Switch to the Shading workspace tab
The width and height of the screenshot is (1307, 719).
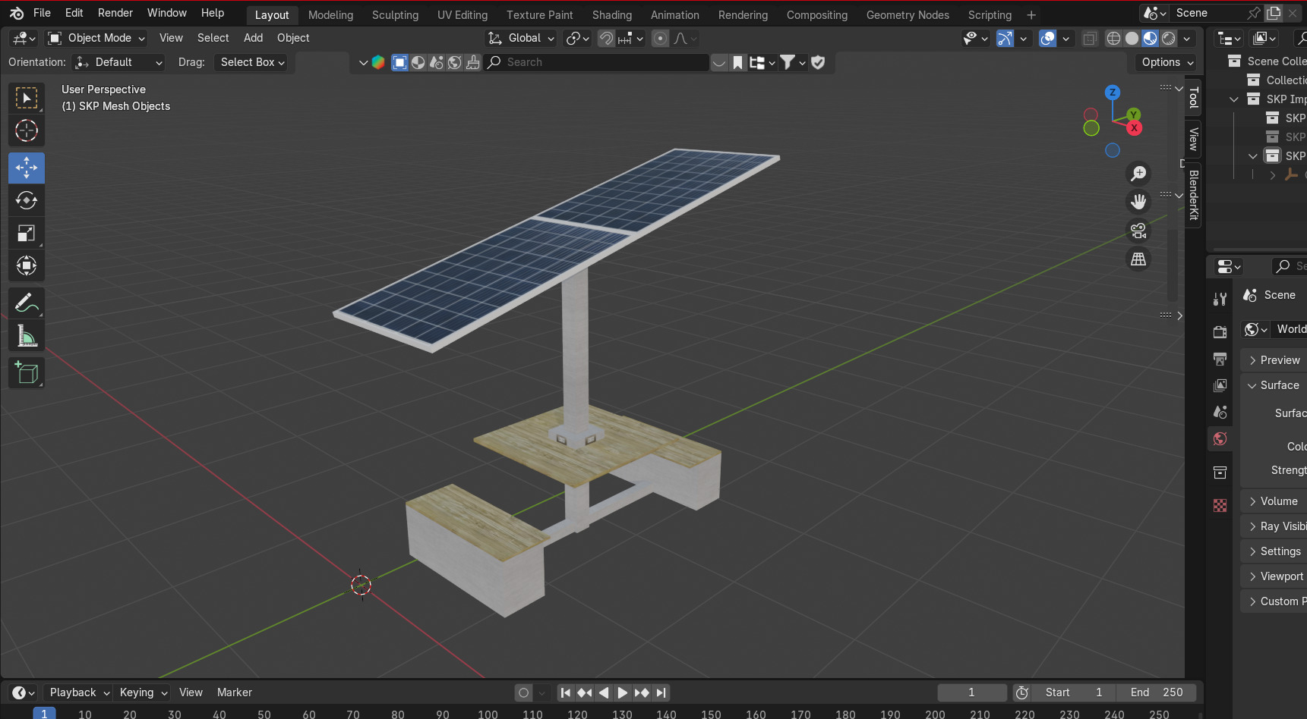tap(612, 14)
